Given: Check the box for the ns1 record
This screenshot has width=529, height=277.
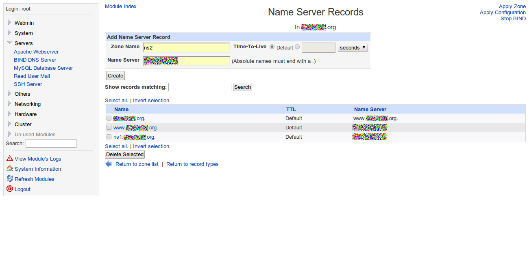Looking at the screenshot, I should pyautogui.click(x=109, y=137).
